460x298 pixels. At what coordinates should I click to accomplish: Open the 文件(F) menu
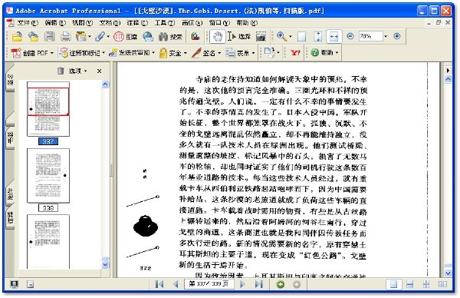pos(28,22)
